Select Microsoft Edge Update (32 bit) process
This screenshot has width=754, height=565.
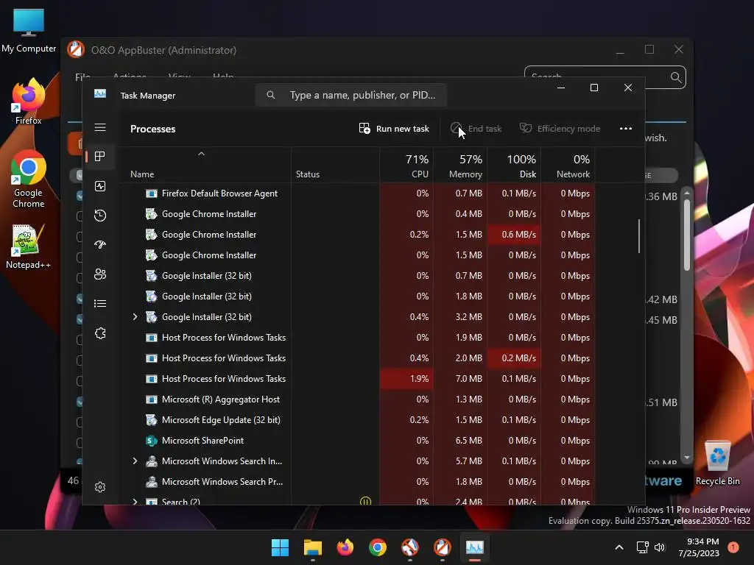[x=357, y=420]
